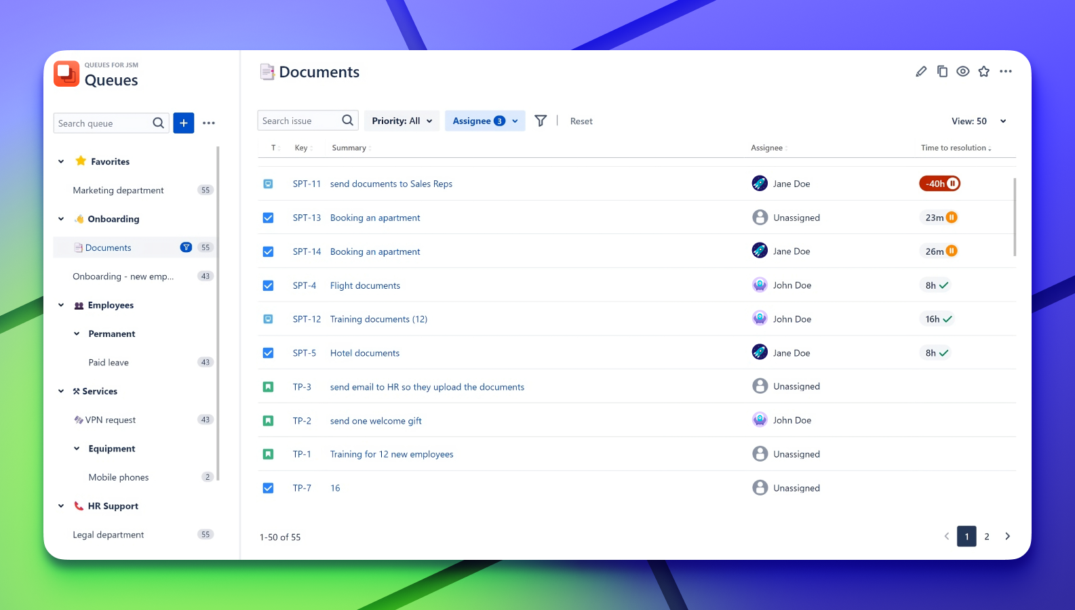The height and width of the screenshot is (610, 1075).
Task: Open the VPN request queue
Action: tap(111, 420)
